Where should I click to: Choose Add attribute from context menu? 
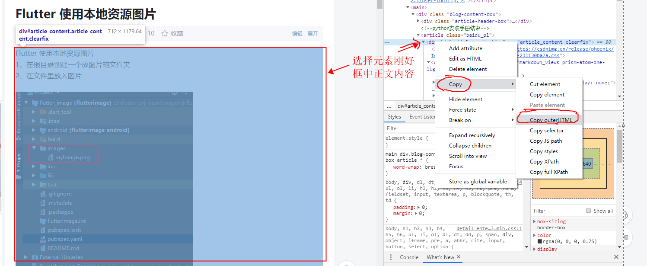click(x=476, y=48)
